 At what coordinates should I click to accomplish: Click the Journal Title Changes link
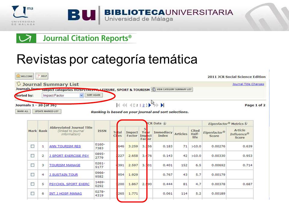[248, 84]
